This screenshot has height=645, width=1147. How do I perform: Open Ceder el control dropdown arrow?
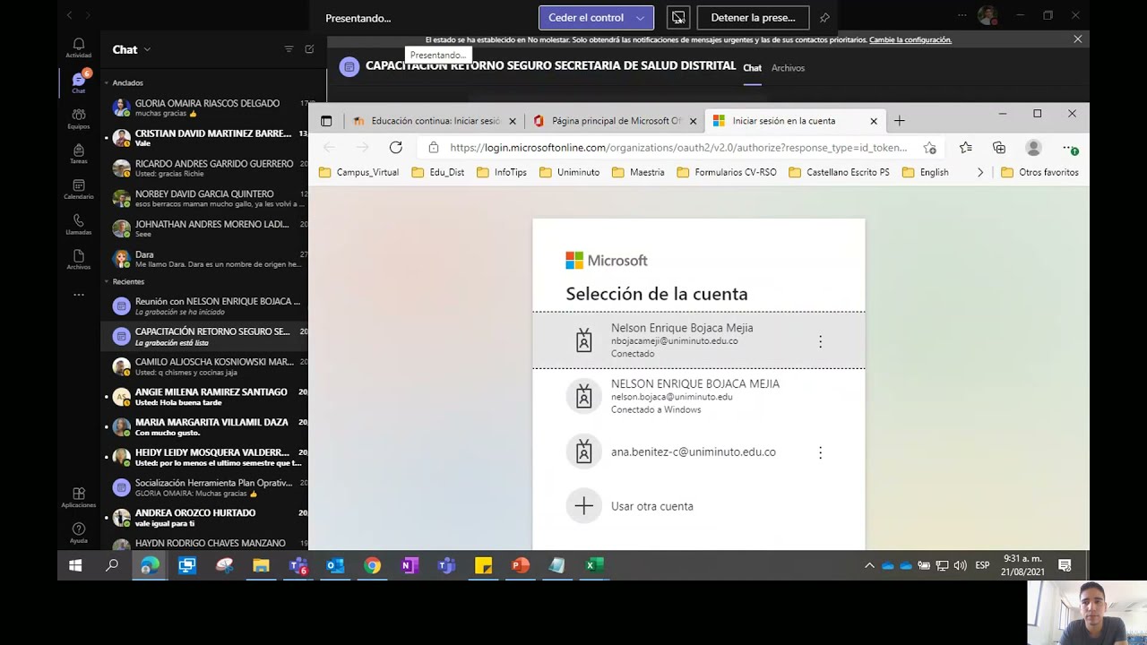[640, 18]
